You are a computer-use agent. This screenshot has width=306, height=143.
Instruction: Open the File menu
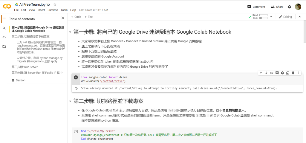pos(16,10)
